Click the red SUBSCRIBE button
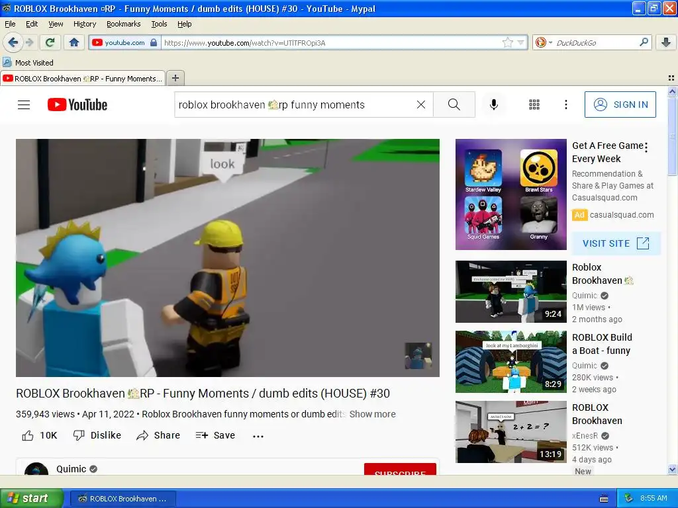 (x=400, y=469)
